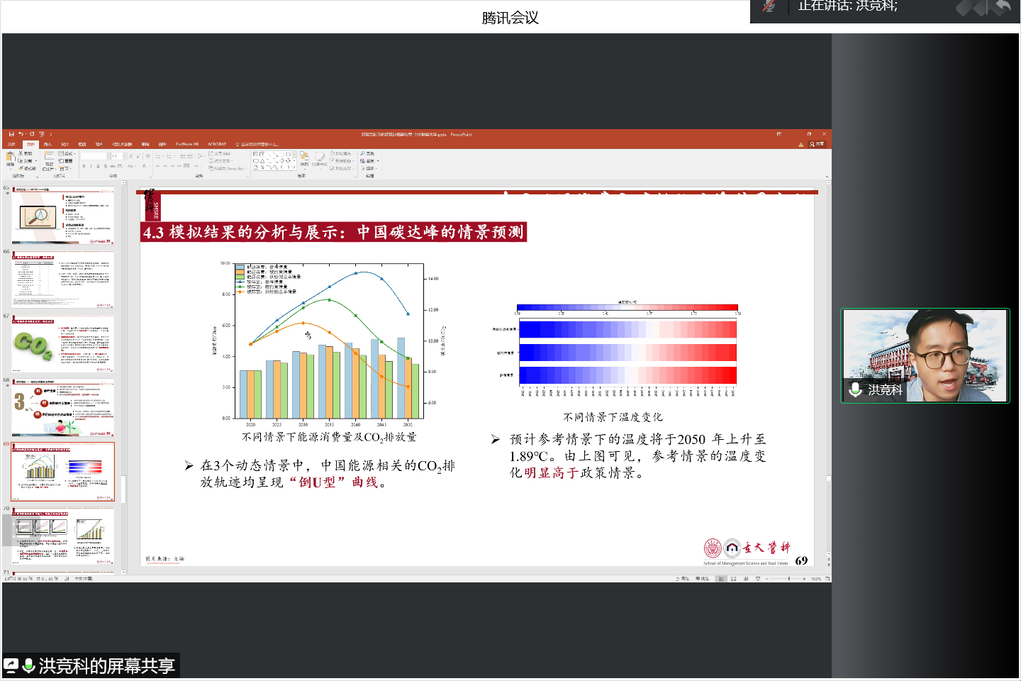Select slide 67 thumbnail with CO2 image
The width and height of the screenshot is (1021, 681).
[x=62, y=345]
